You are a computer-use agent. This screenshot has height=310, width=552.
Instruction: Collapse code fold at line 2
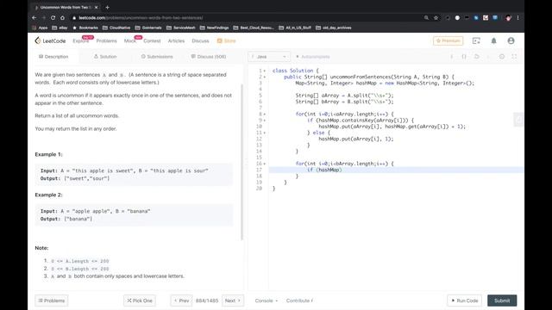tap(265, 77)
